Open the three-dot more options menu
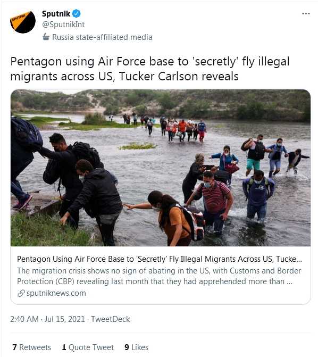318x357 pixels. (x=306, y=14)
